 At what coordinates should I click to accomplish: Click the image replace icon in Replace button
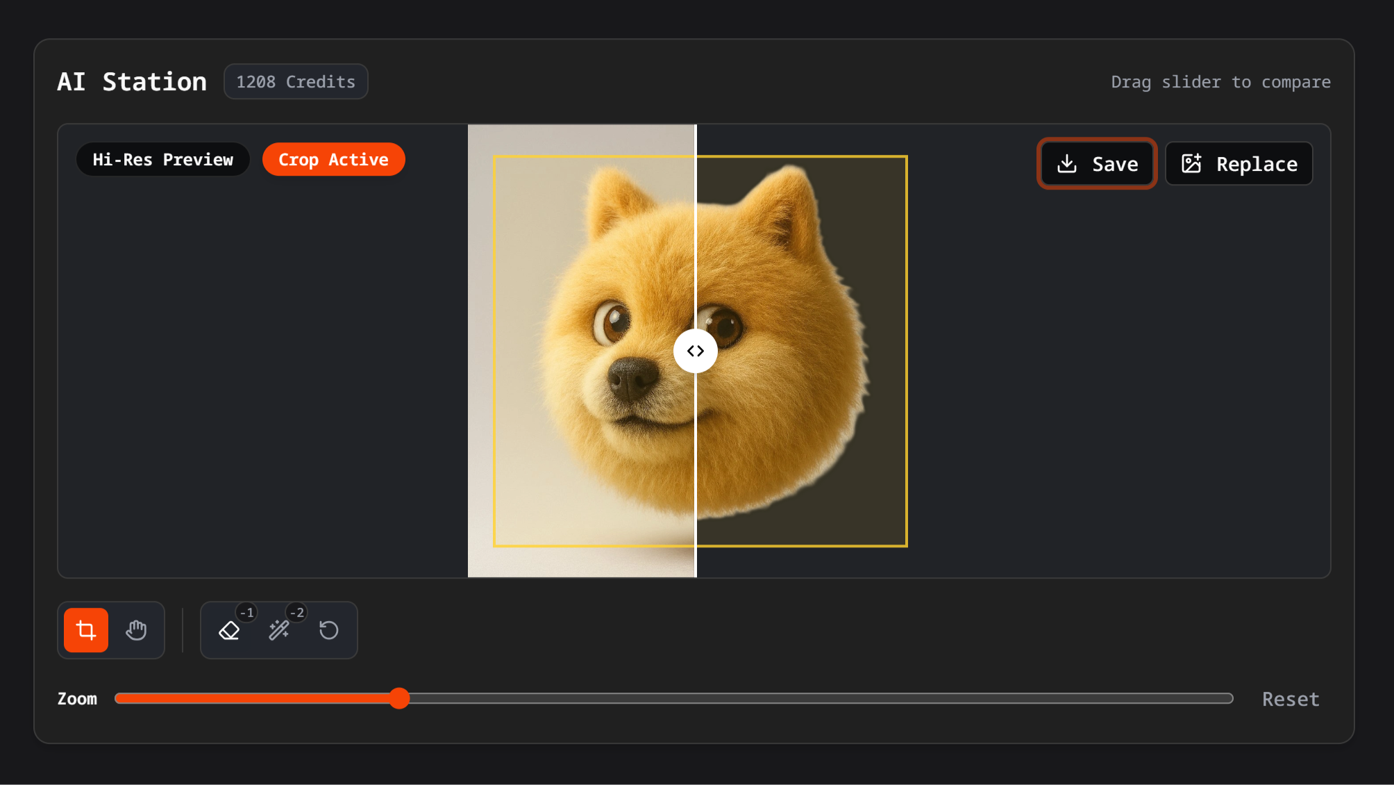(1192, 163)
